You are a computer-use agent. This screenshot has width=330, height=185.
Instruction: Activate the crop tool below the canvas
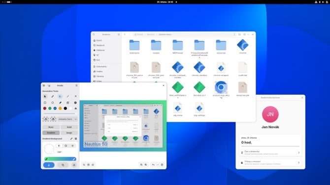click(x=84, y=165)
